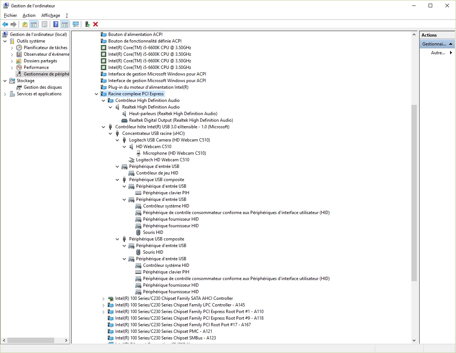Select the Performance tree node
This screenshot has height=353, width=456.
(36, 67)
